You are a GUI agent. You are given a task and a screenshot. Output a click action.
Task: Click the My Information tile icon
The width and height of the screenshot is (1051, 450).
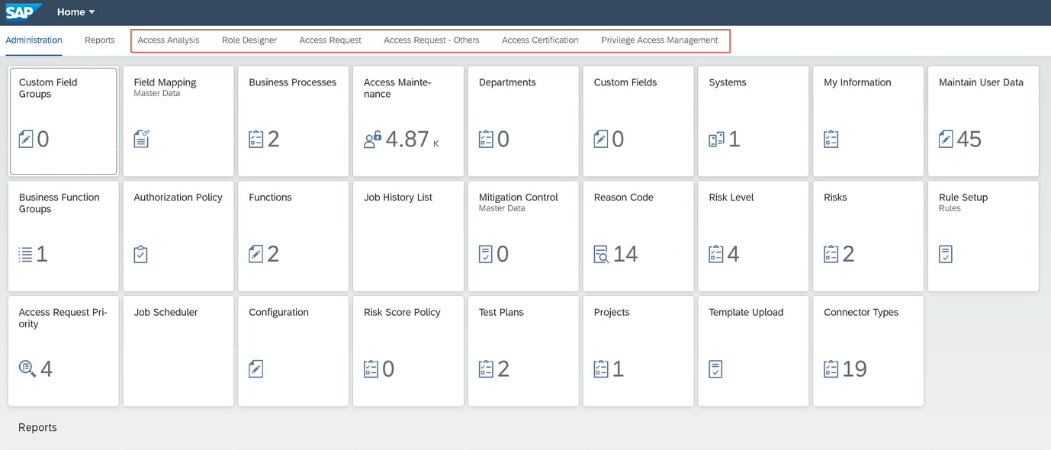pos(831,138)
